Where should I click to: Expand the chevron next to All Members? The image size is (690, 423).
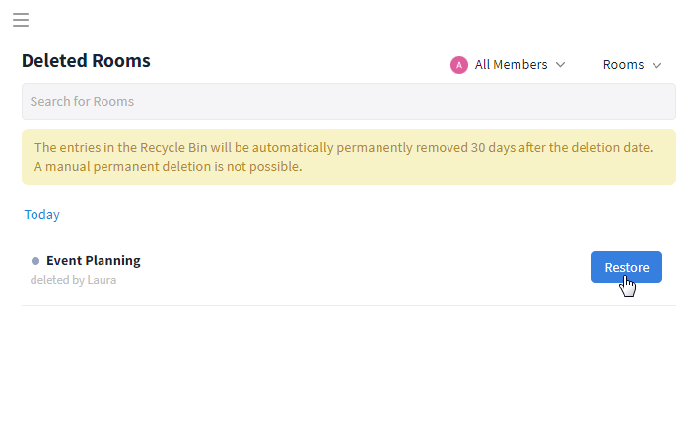pos(560,65)
